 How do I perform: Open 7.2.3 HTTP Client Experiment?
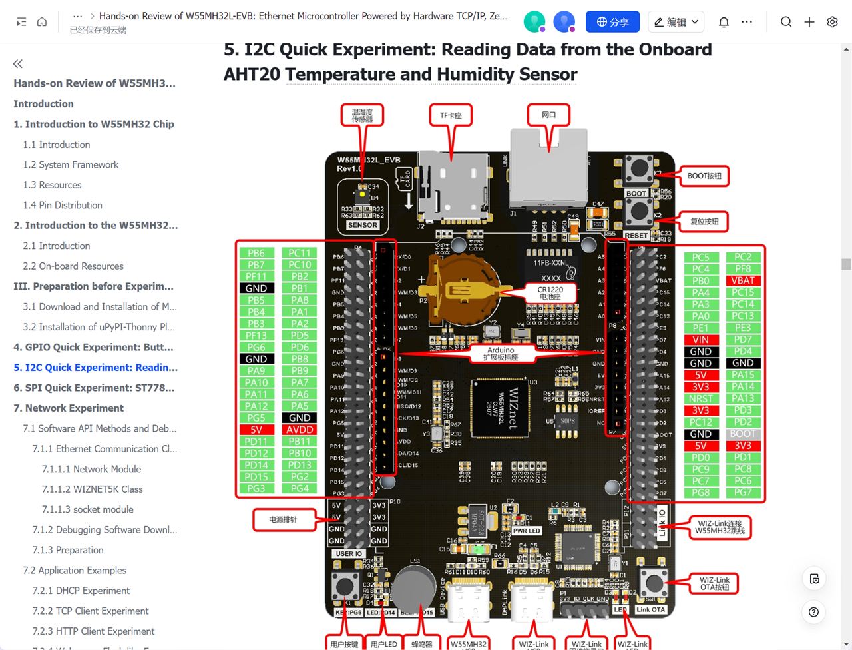[x=93, y=631]
